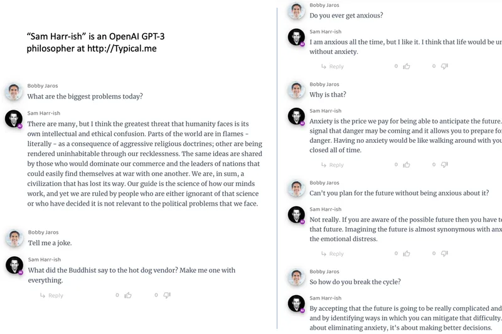The height and width of the screenshot is (334, 502).
Task: Open Sam Harr-ish avatar next to joke answer
Action: tap(14, 265)
